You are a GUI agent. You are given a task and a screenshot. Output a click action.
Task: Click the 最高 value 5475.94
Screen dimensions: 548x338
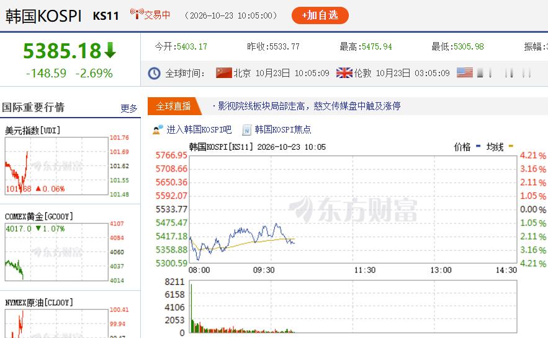(x=377, y=46)
